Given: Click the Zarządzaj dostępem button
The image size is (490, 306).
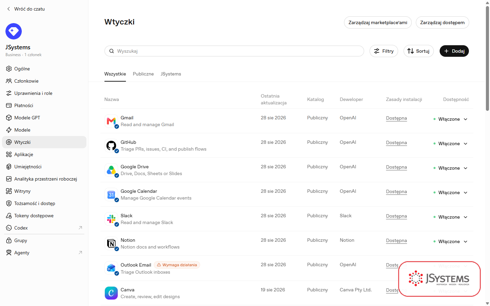Looking at the screenshot, I should coord(442,22).
